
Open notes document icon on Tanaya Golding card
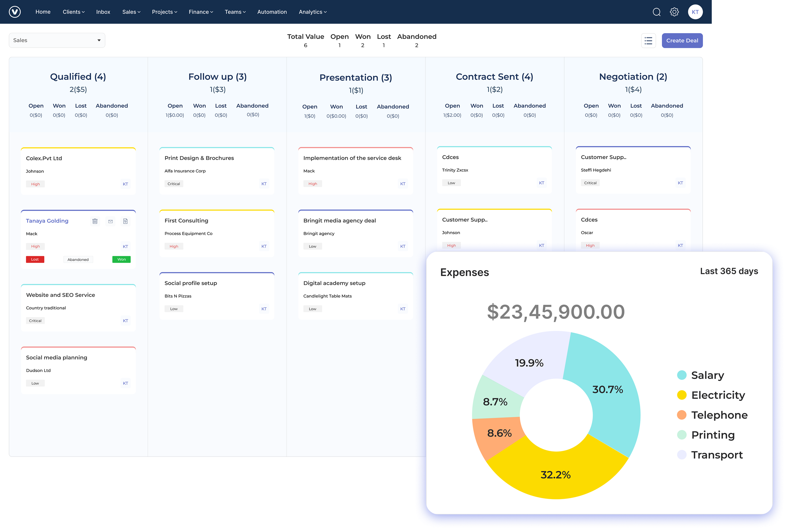[125, 221]
